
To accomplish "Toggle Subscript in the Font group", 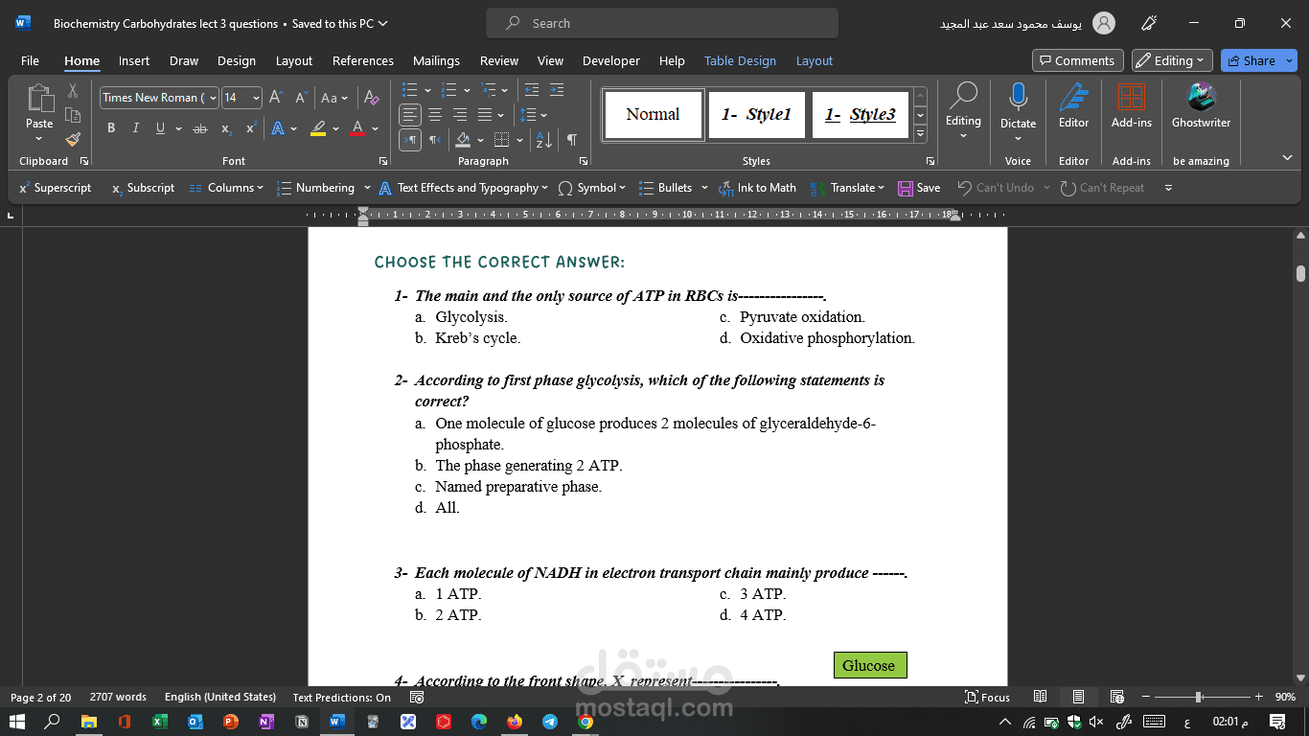I will [x=226, y=128].
